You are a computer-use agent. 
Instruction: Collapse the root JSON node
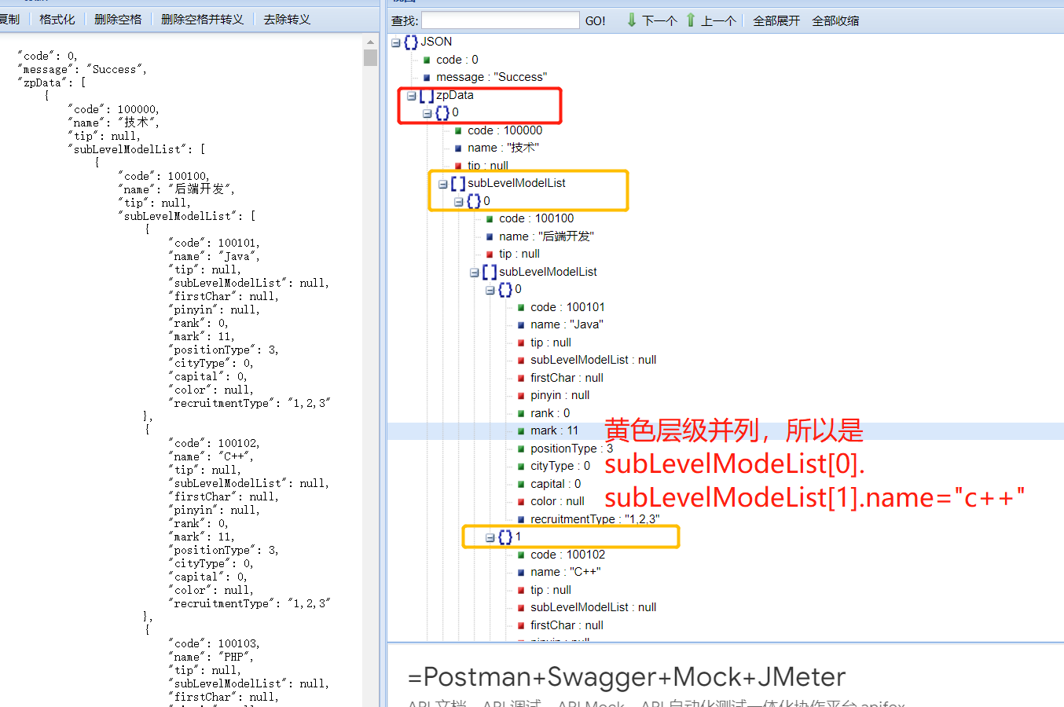395,42
